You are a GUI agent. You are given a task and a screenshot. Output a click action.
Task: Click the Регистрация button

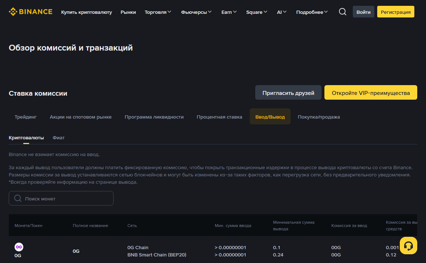coord(395,12)
